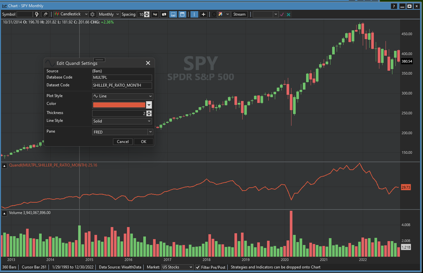Screen dimensions: 423x273
Task: Toggle the log scale icon
Action: pos(155,14)
